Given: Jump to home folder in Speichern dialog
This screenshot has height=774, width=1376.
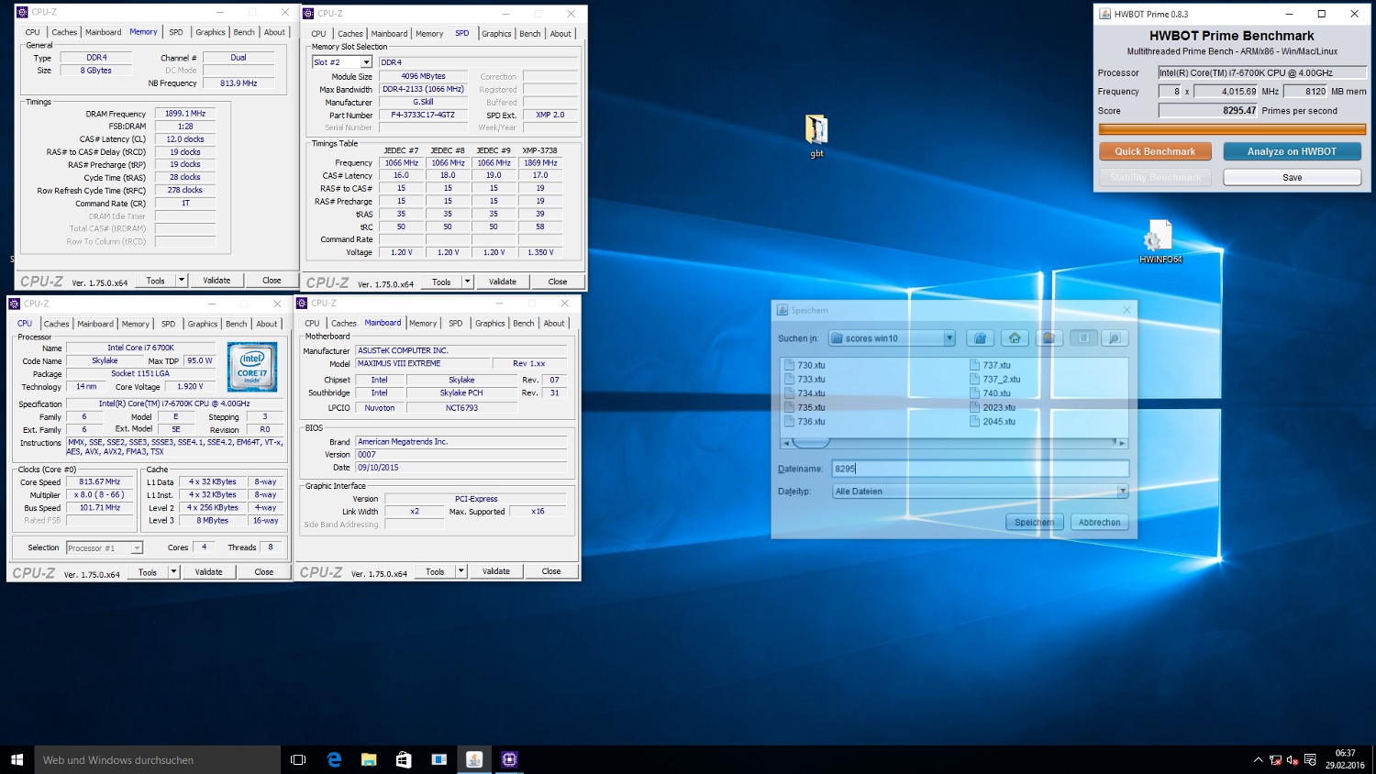Looking at the screenshot, I should point(1015,338).
